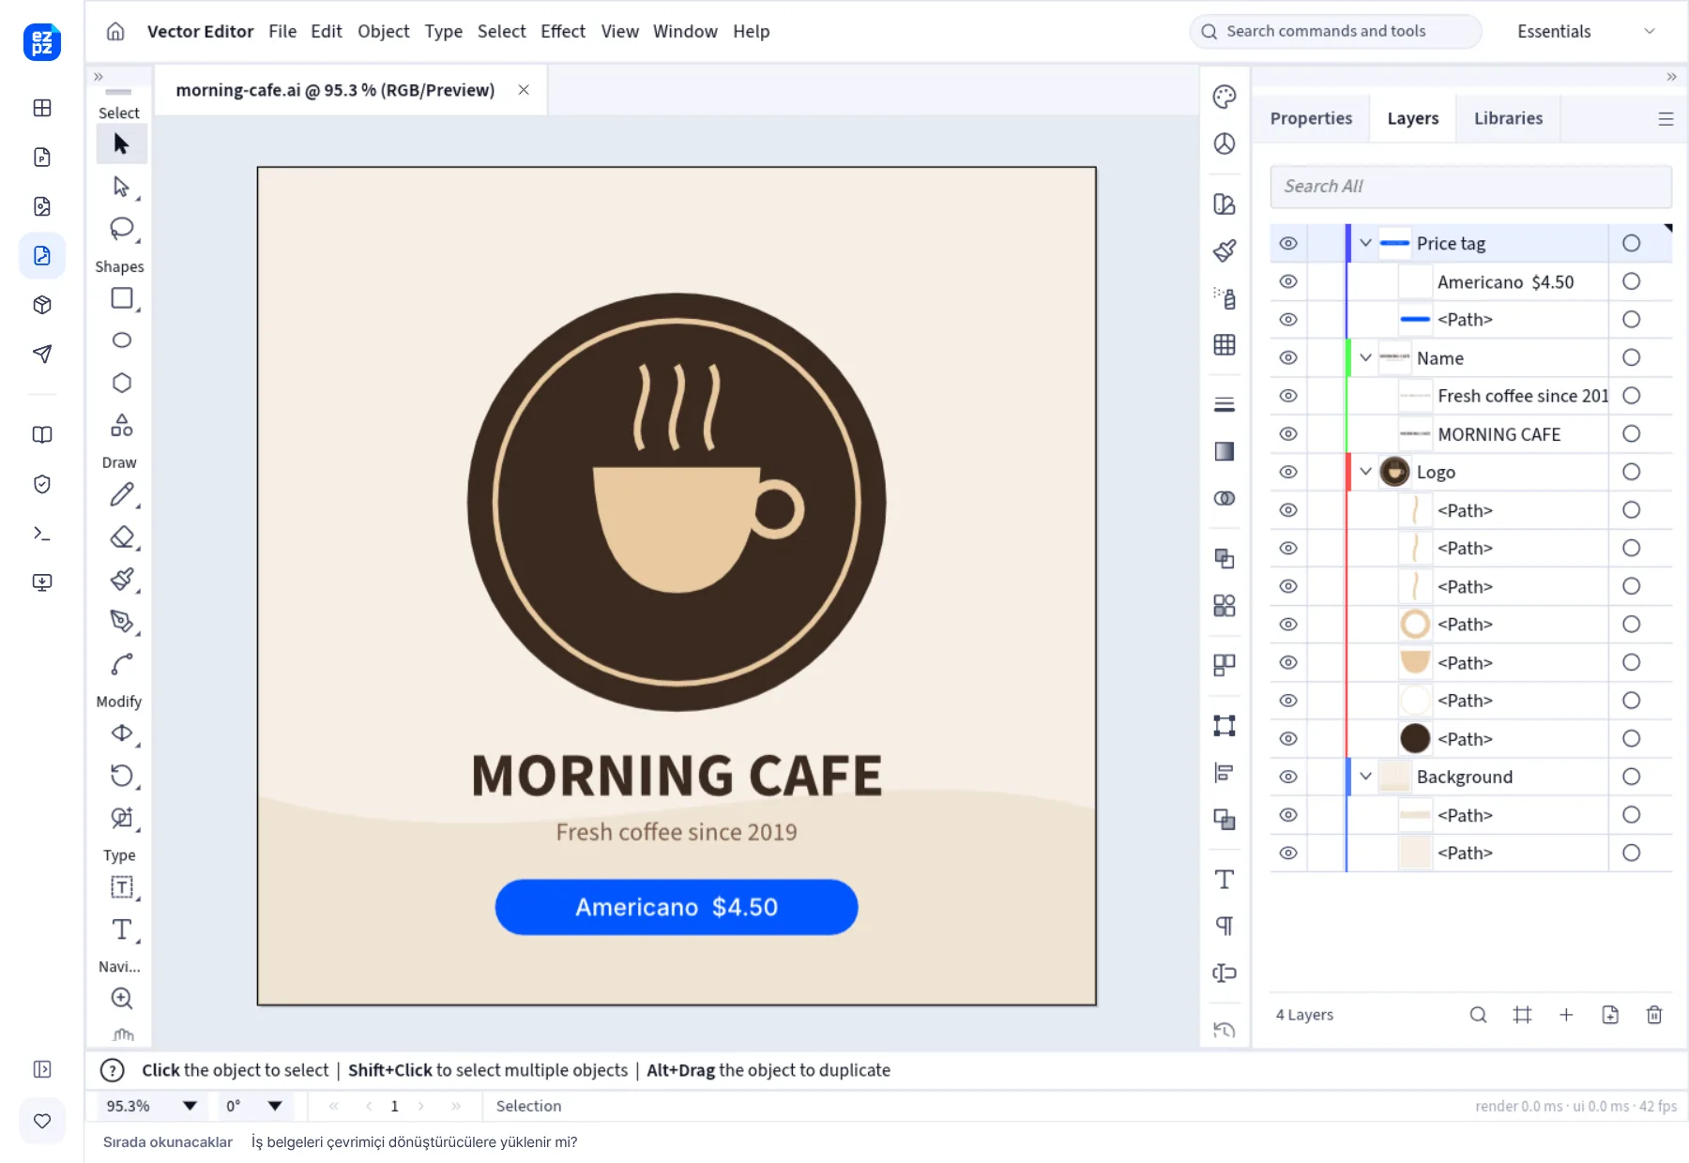Delete selected layer with trash icon

tap(1654, 1015)
